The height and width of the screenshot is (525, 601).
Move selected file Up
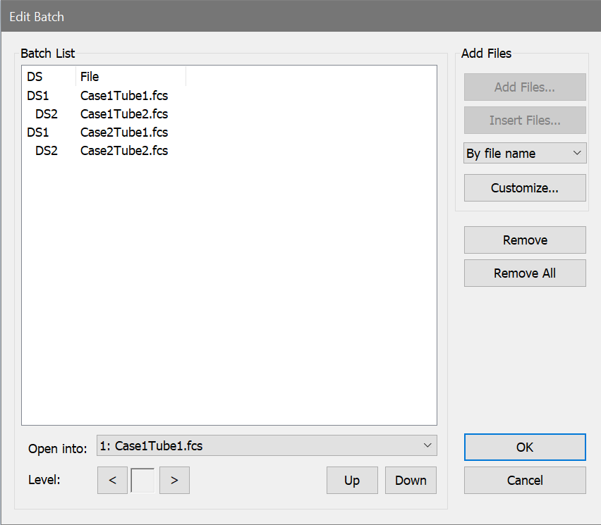(352, 480)
